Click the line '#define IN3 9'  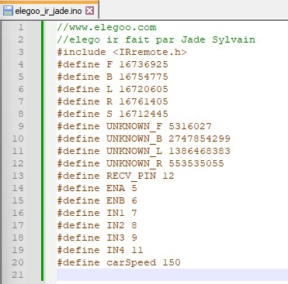(x=97, y=238)
